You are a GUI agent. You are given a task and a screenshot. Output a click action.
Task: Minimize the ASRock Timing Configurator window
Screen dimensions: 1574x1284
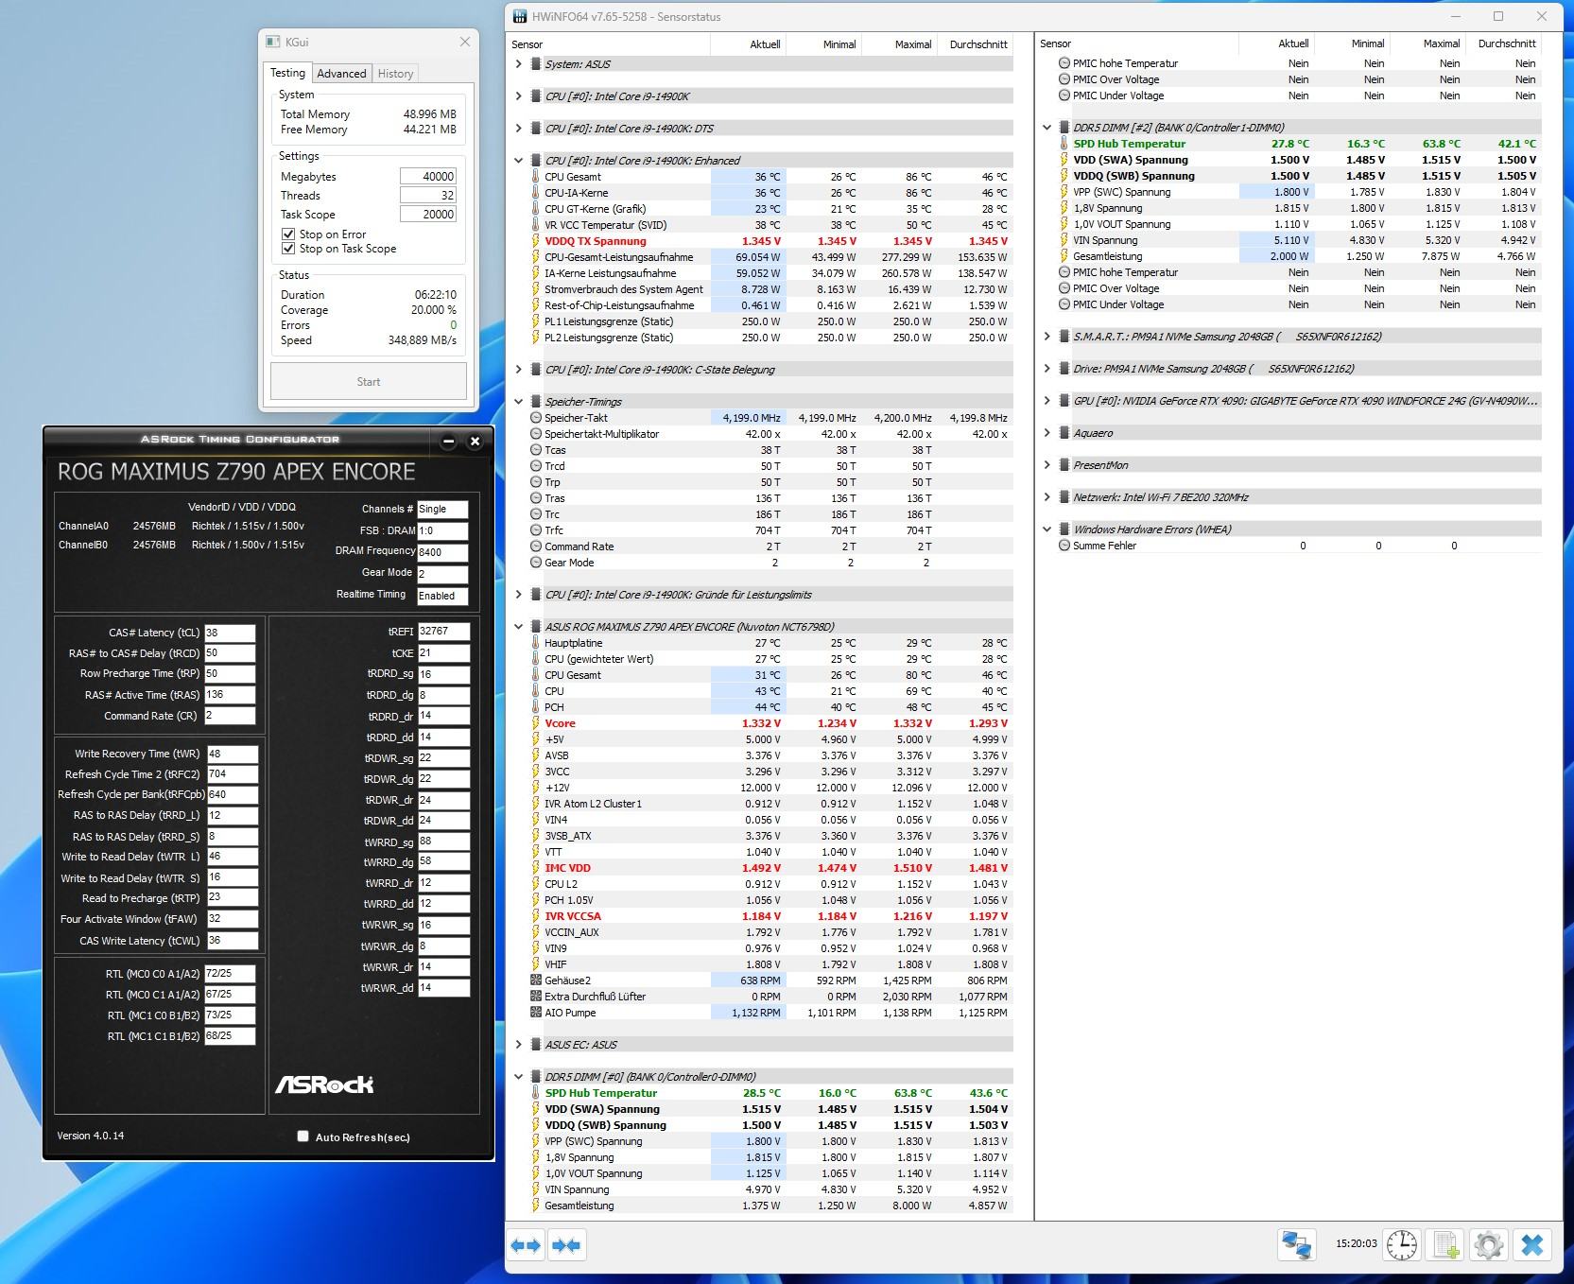point(448,442)
